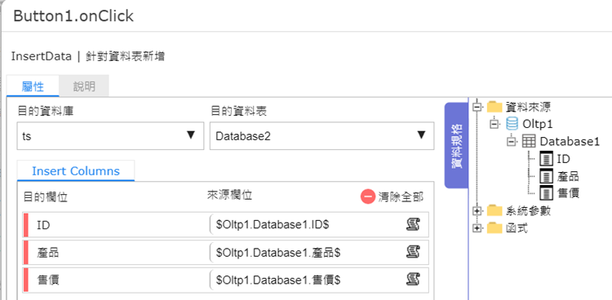Click the script icon in 產品 source field
The height and width of the screenshot is (300, 612).
click(413, 253)
